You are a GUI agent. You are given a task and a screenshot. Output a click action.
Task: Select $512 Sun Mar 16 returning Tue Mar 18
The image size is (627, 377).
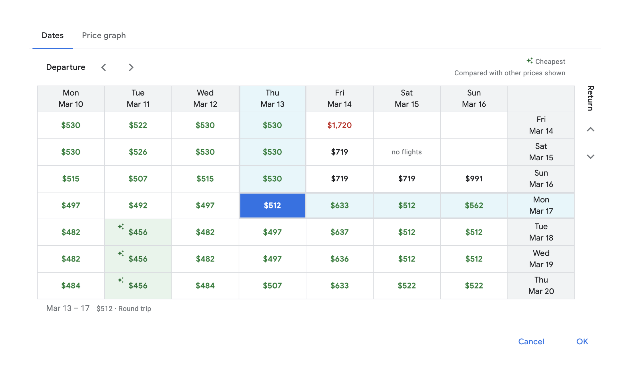(x=474, y=232)
